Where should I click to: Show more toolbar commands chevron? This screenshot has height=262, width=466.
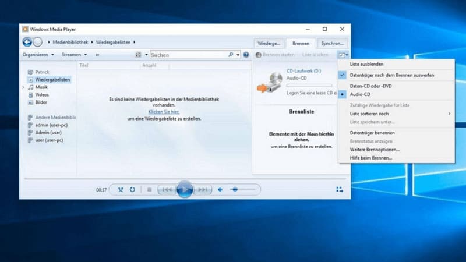pos(97,55)
